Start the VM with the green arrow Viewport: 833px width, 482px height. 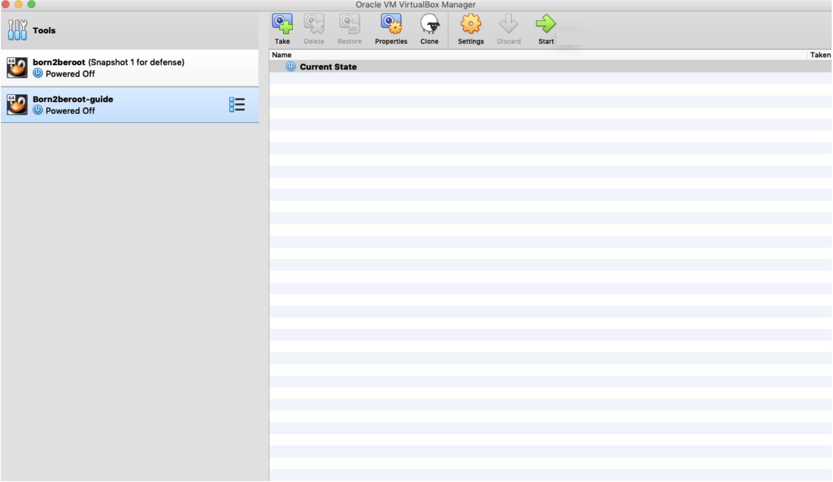(545, 24)
